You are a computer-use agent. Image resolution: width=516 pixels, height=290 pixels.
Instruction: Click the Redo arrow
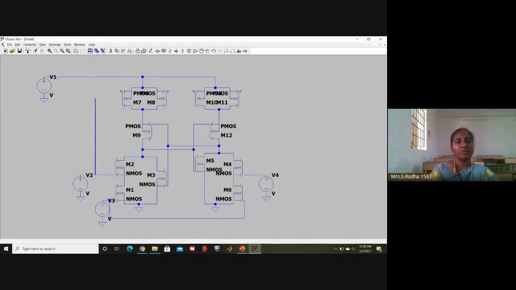coord(220,51)
